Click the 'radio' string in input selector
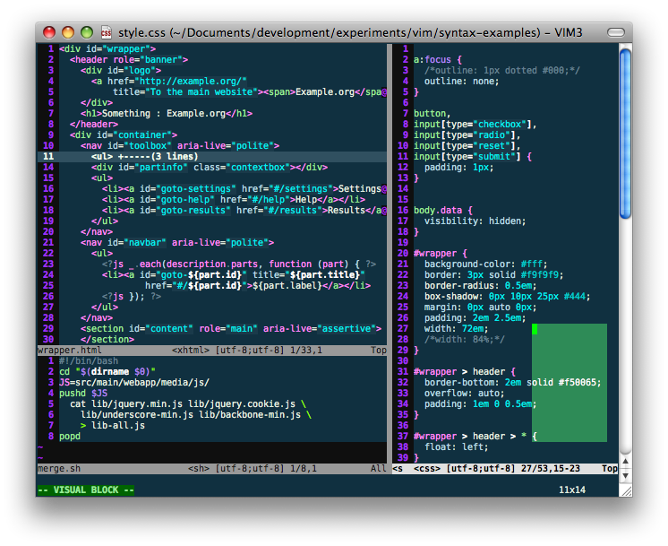The width and height of the screenshot is (668, 546). tap(492, 134)
